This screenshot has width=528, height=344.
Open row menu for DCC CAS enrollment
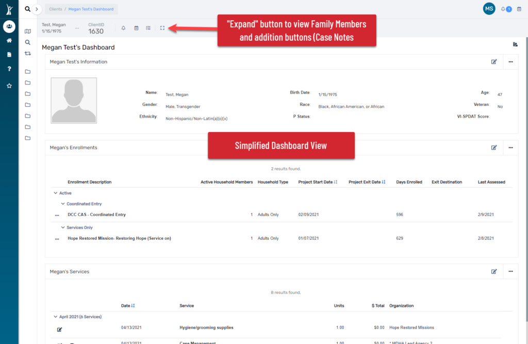[x=57, y=215]
